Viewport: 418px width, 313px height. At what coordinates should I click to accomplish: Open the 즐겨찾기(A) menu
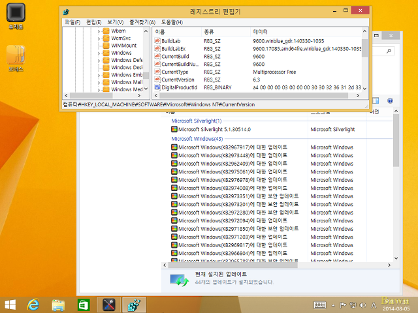(142, 22)
